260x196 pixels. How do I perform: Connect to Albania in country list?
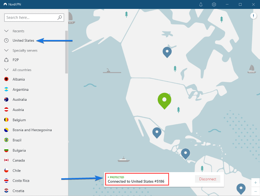(x=18, y=79)
